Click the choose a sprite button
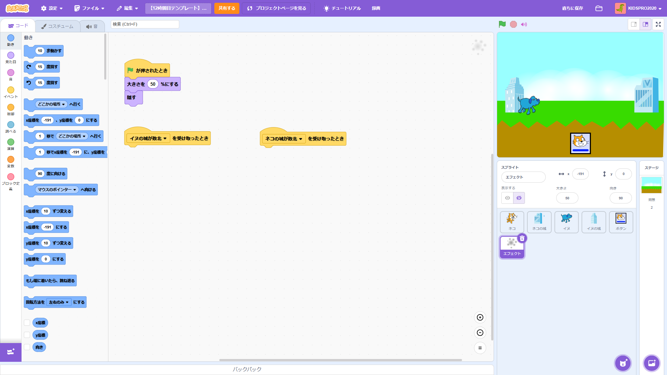This screenshot has height=375, width=667. tap(623, 363)
